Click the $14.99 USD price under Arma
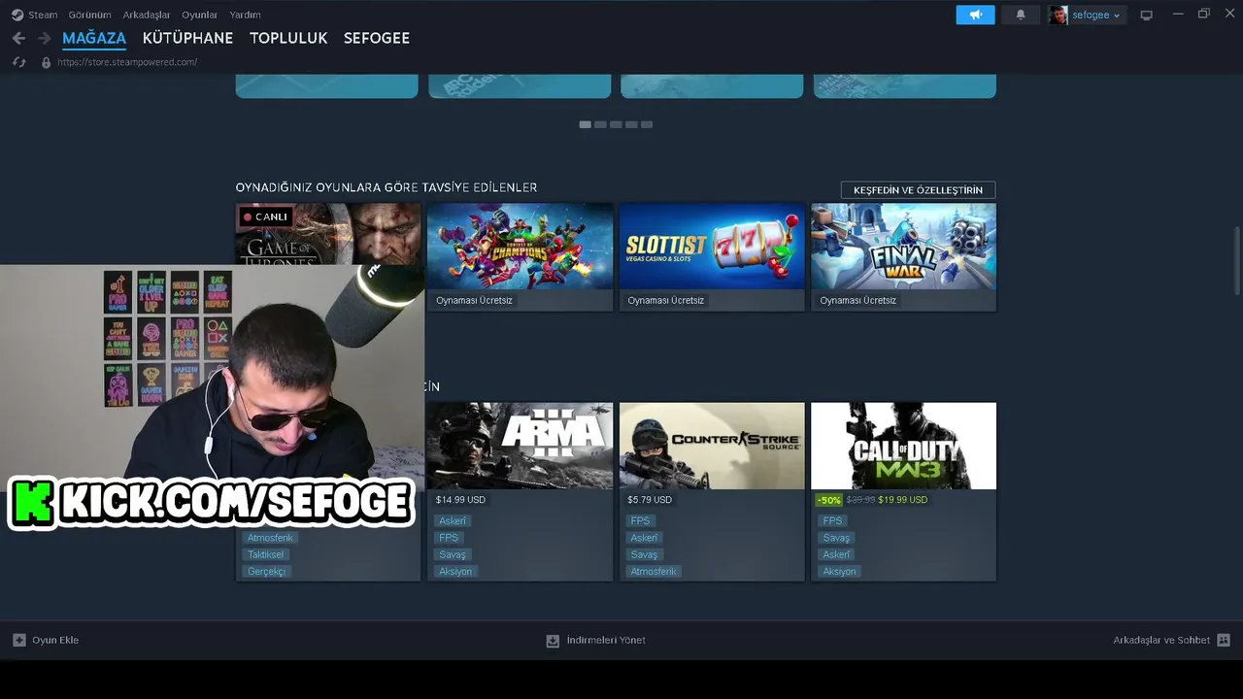 coord(460,500)
